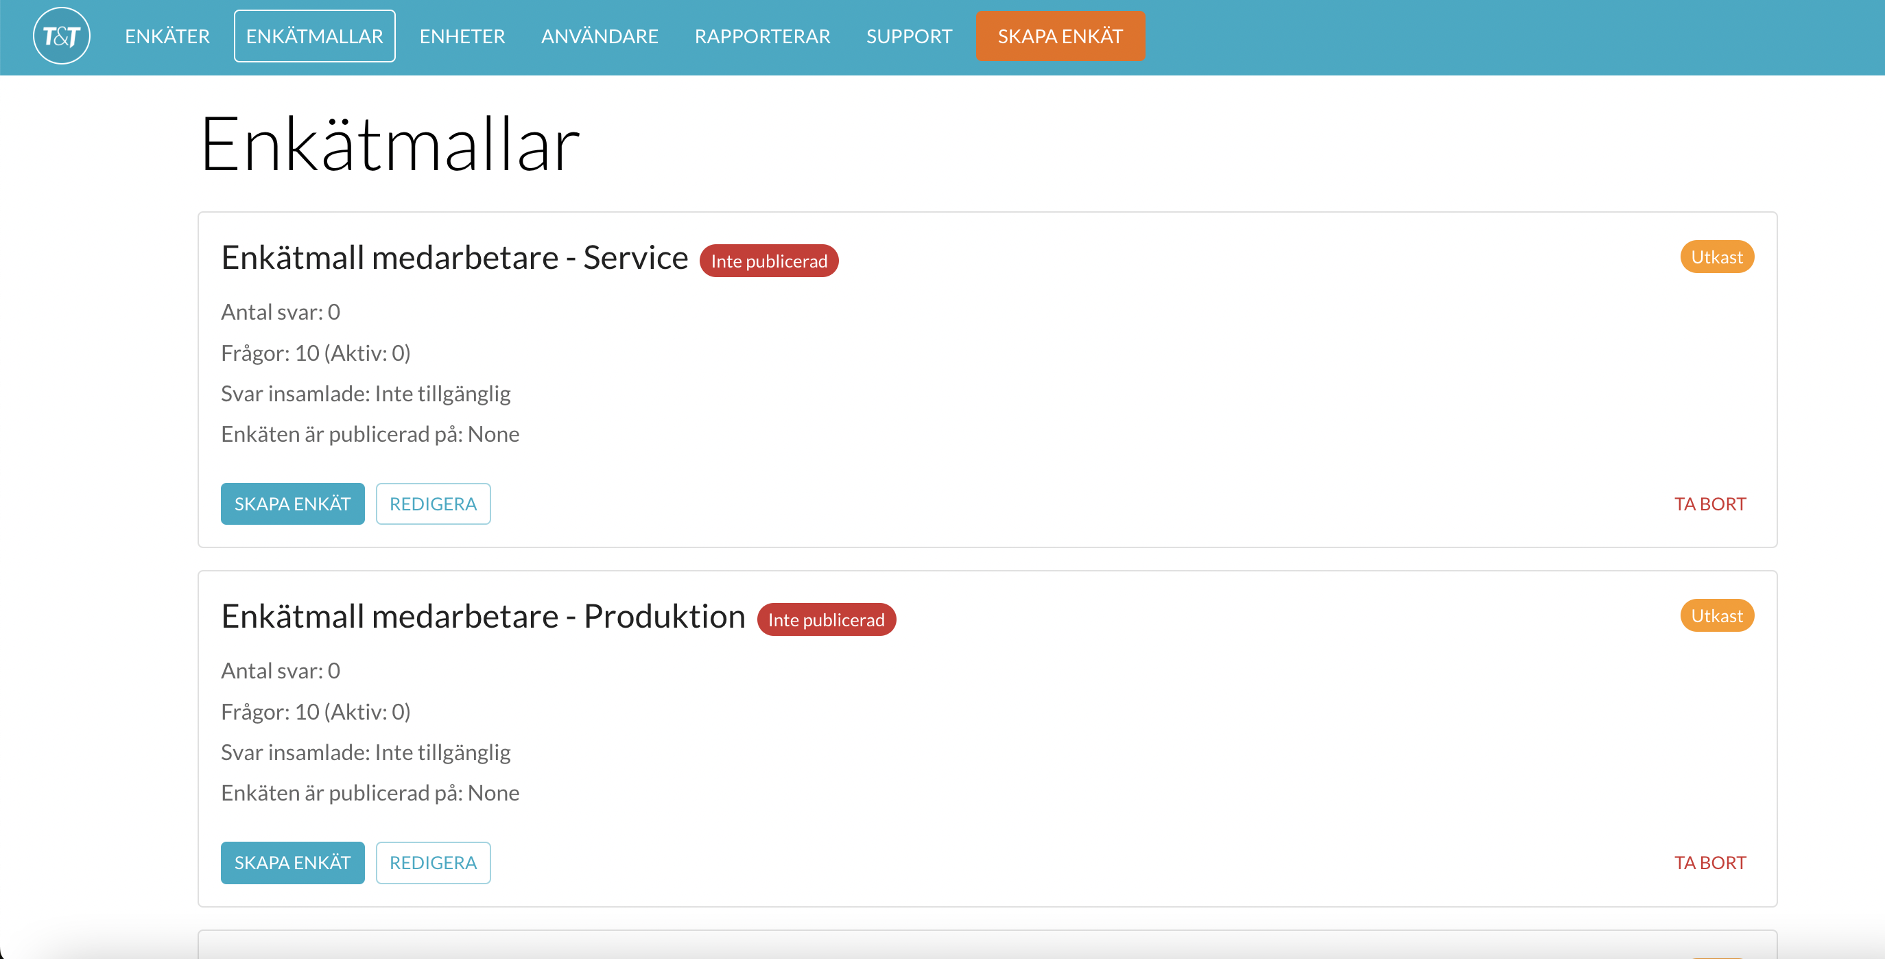Go to Enheter in navigation
The image size is (1885, 959).
tap(462, 36)
